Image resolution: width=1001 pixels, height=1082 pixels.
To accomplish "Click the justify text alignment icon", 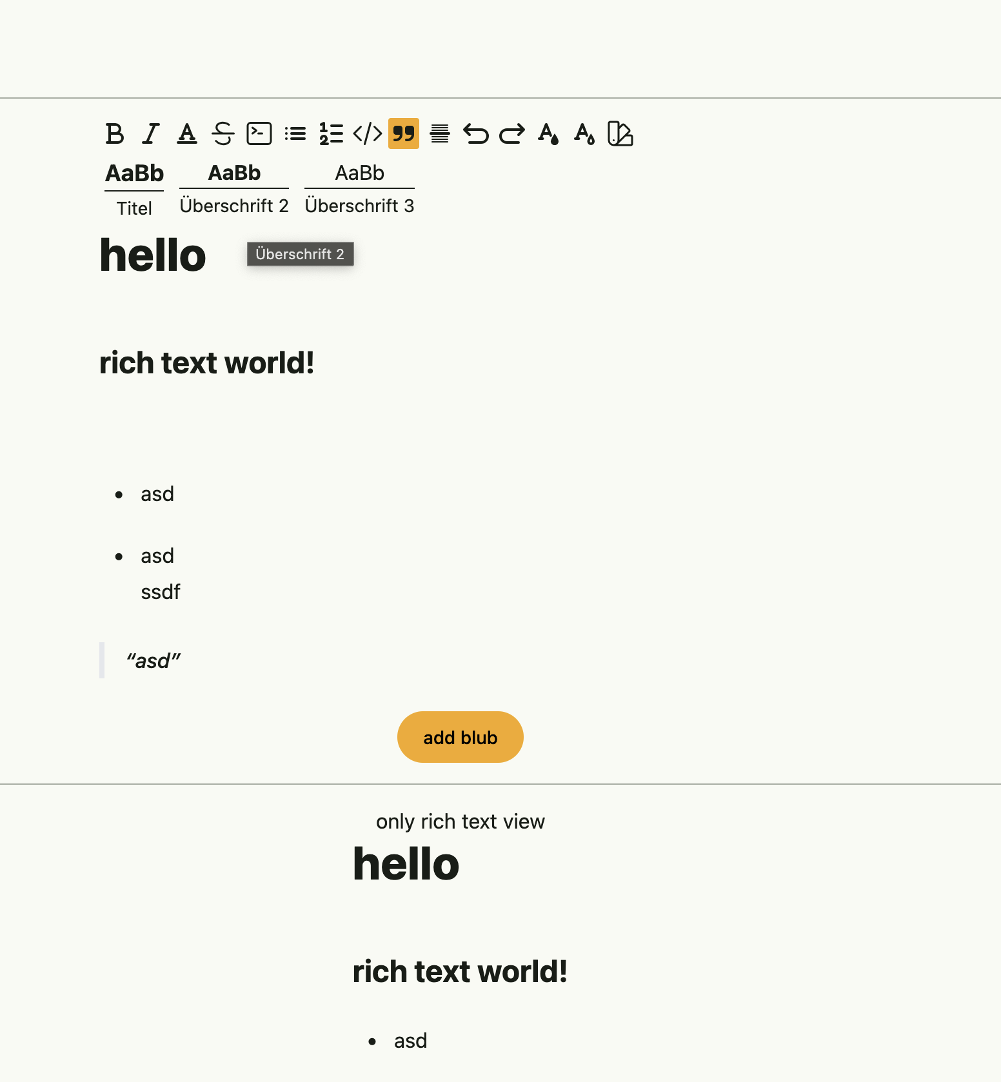I will coord(440,134).
